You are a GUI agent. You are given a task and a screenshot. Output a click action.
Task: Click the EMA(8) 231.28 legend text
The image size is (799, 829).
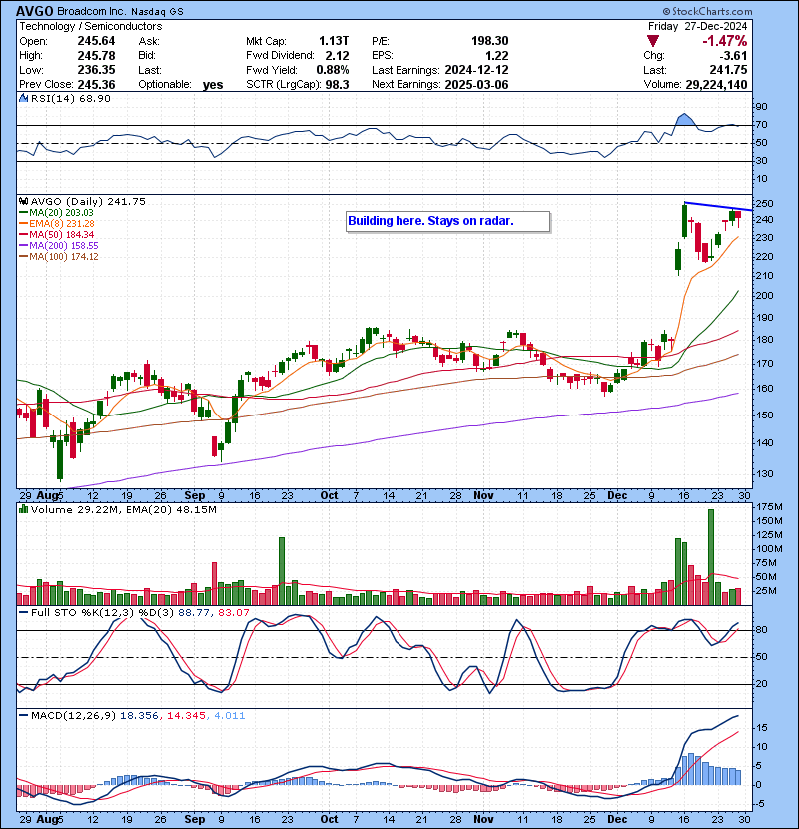click(61, 224)
